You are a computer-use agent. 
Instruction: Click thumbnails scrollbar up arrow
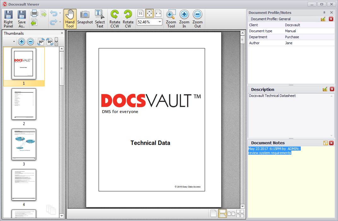pyautogui.click(x=62, y=49)
